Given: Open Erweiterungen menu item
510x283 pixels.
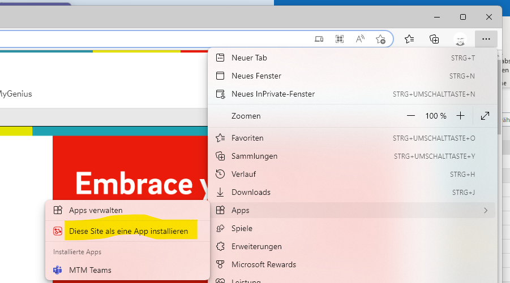Looking at the screenshot, I should (256, 246).
